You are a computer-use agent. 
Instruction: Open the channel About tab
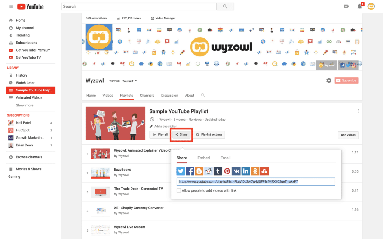(x=190, y=95)
